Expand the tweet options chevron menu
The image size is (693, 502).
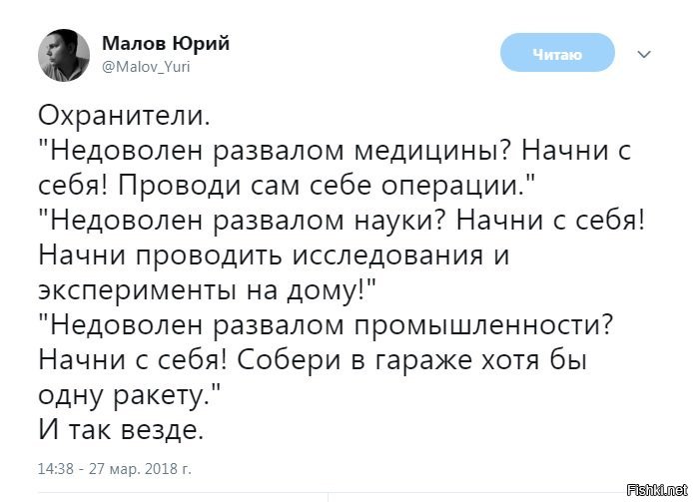[645, 54]
